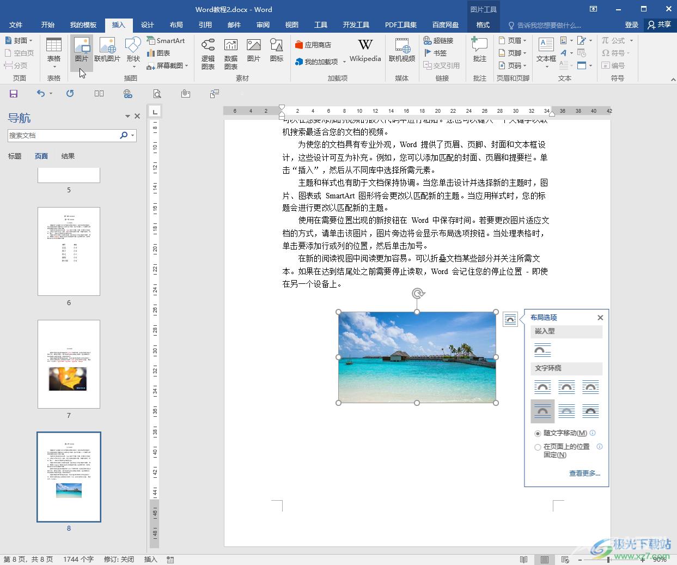Image resolution: width=677 pixels, height=565 pixels.
Task: Select the tight 紧密型 text wrapping option
Action: 566,387
